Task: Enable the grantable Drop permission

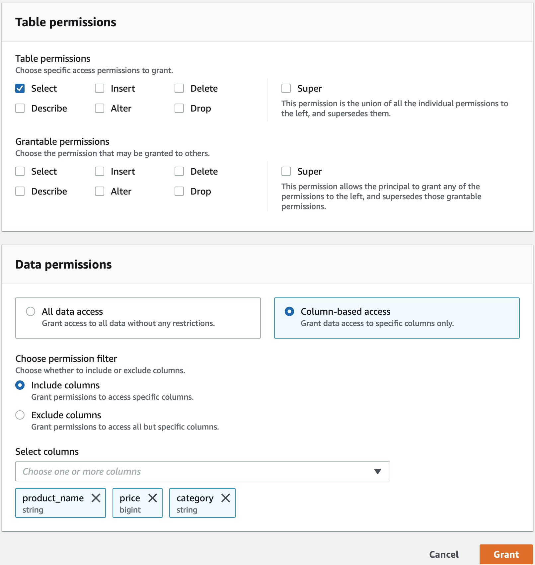Action: (x=179, y=191)
